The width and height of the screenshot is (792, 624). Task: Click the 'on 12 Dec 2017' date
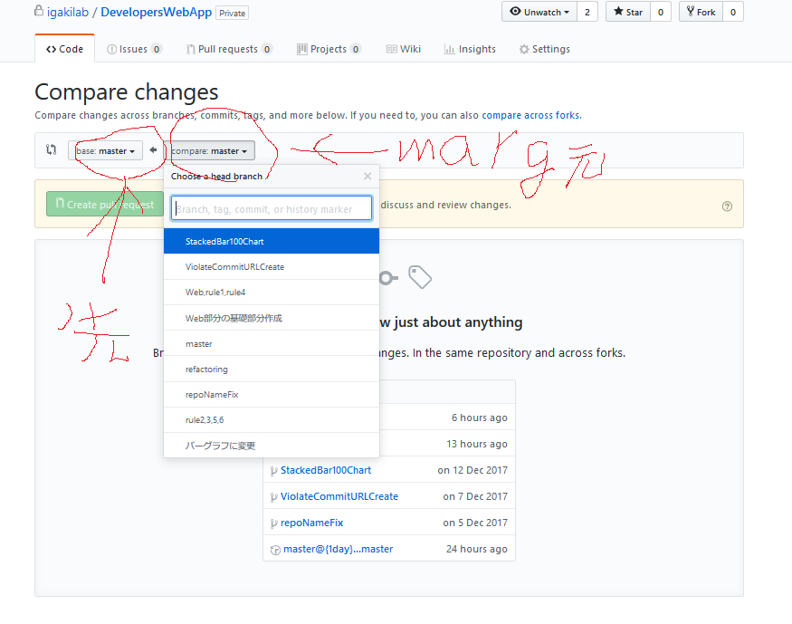(x=472, y=470)
